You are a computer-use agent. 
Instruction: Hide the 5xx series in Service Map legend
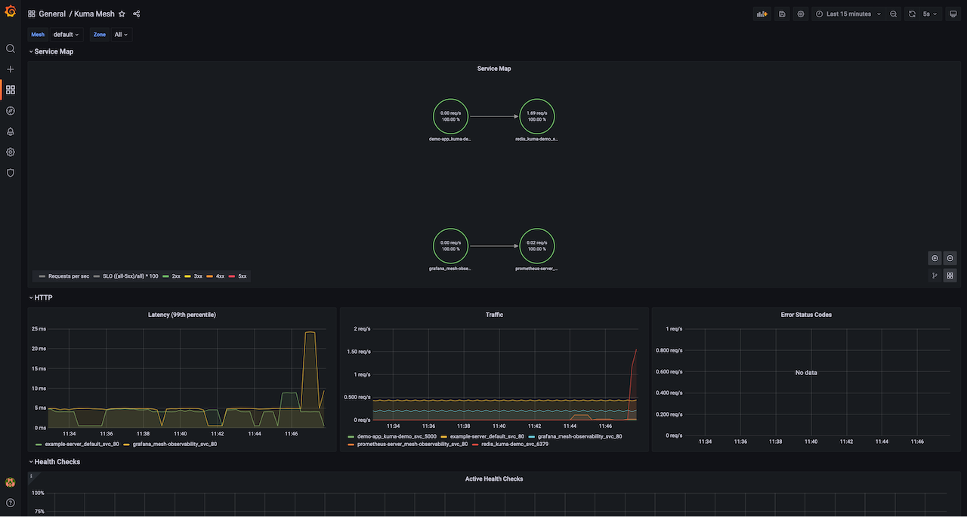click(x=242, y=276)
